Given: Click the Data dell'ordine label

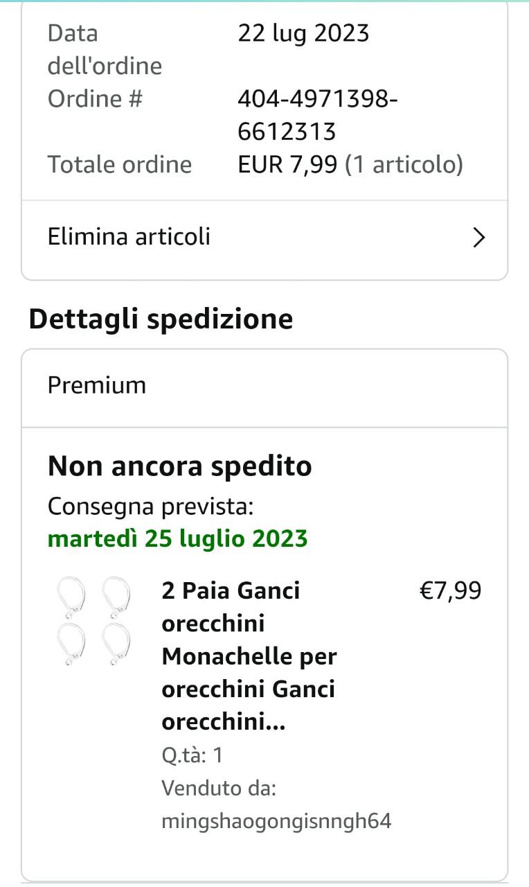Looking at the screenshot, I should click(x=105, y=49).
